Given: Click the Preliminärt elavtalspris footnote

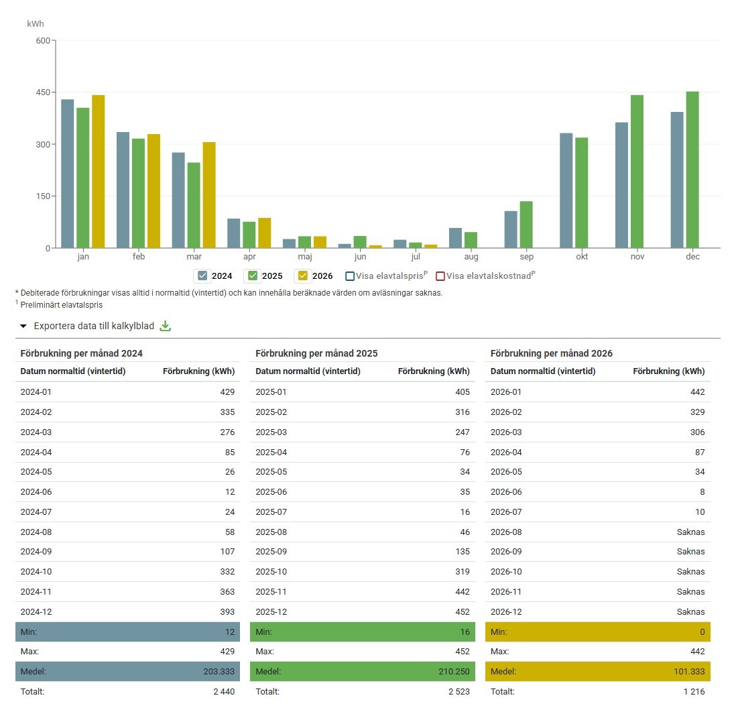Looking at the screenshot, I should [x=61, y=305].
